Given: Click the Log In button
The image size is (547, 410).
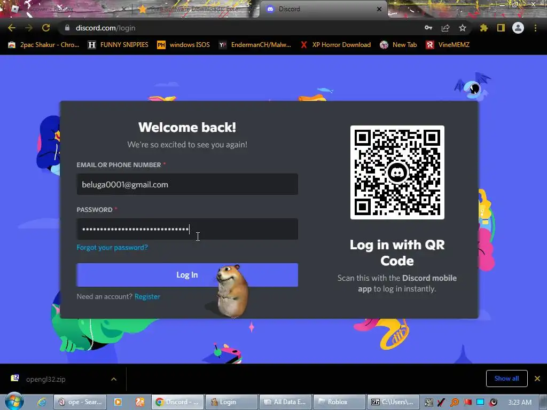Looking at the screenshot, I should point(187,275).
